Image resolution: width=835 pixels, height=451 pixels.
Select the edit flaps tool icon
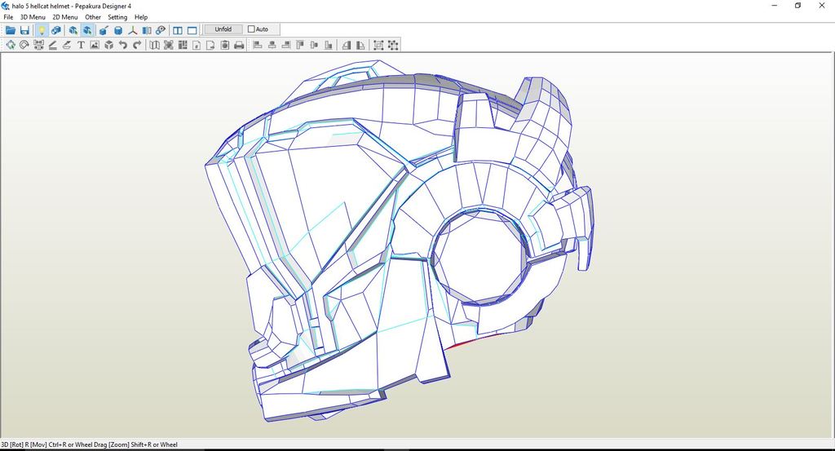(x=52, y=45)
